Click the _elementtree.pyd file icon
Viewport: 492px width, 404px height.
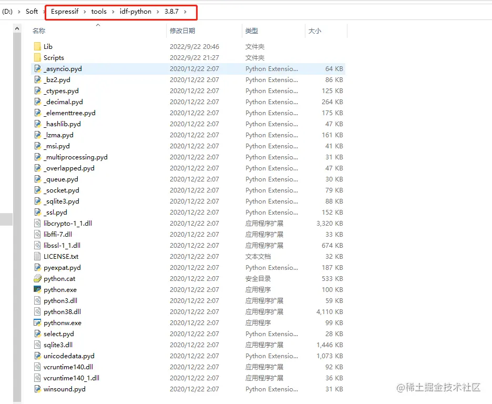(37, 113)
